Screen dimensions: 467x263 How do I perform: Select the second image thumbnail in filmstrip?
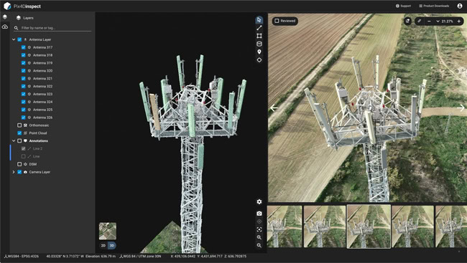tap(324, 226)
